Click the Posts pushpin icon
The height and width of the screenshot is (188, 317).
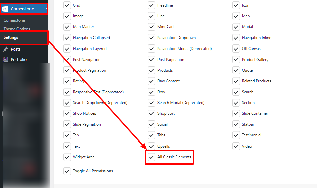tap(5, 49)
